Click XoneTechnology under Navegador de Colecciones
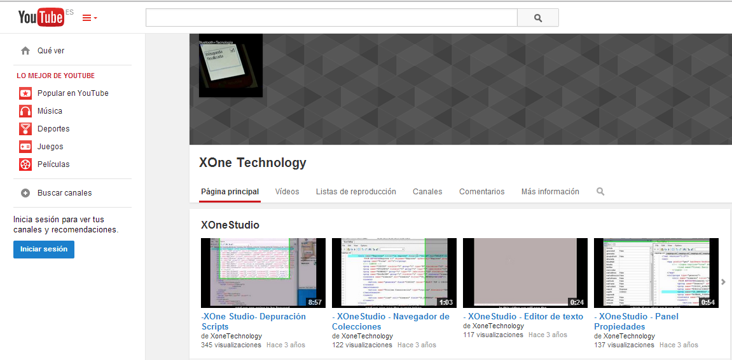This screenshot has height=360, width=732. pos(367,336)
